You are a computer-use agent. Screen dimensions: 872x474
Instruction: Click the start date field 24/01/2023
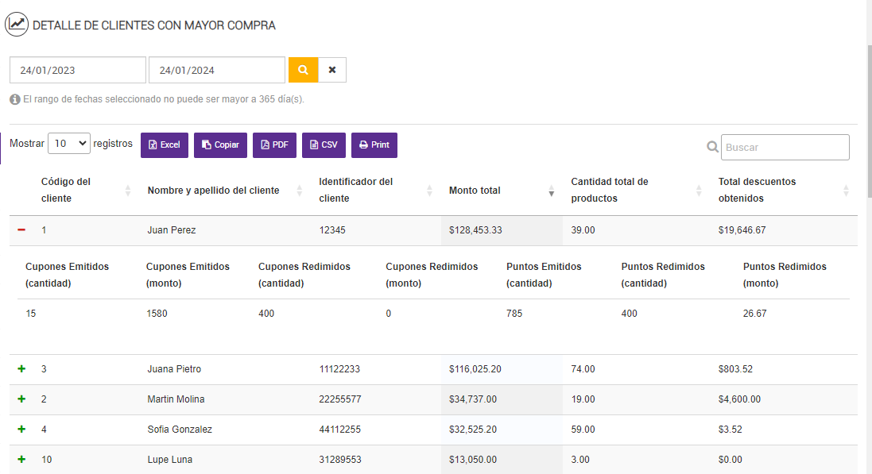[x=78, y=70]
